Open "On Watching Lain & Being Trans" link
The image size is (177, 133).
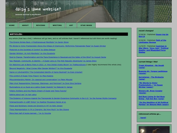click(47, 65)
